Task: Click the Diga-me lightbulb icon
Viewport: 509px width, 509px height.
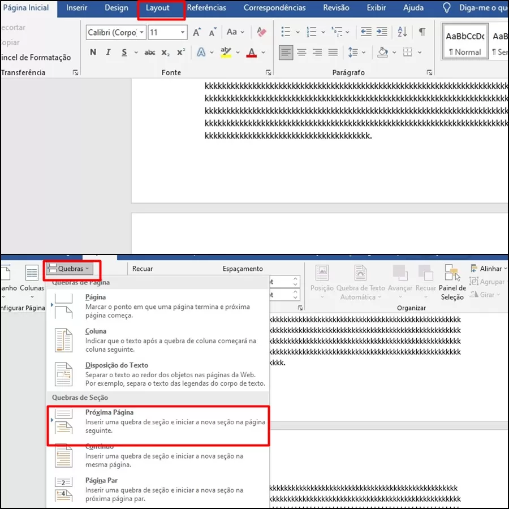Action: click(447, 8)
